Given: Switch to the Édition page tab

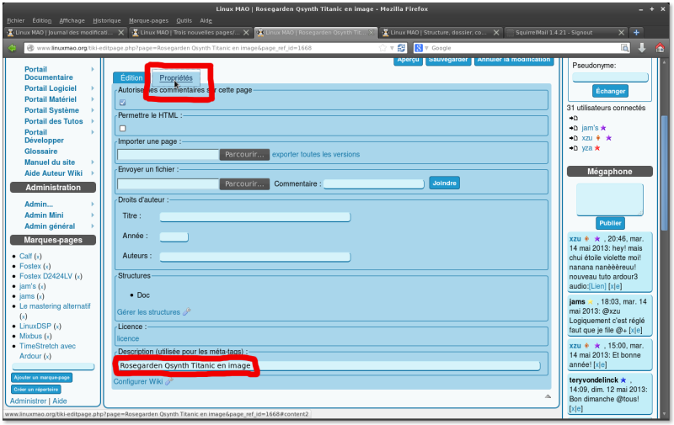Looking at the screenshot, I should [x=131, y=77].
